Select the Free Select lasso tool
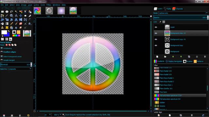 coord(11,12)
